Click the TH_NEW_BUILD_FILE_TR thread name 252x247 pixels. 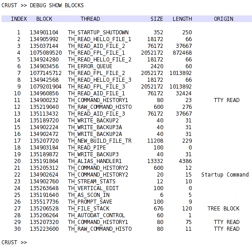(100, 141)
